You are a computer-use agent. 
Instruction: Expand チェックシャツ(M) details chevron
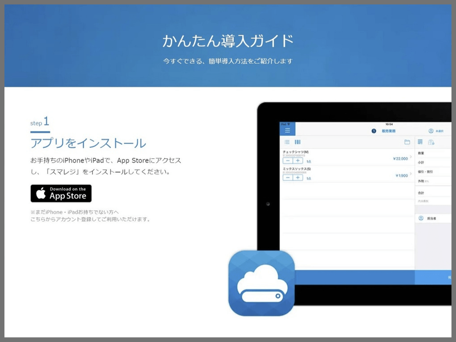[x=411, y=157]
